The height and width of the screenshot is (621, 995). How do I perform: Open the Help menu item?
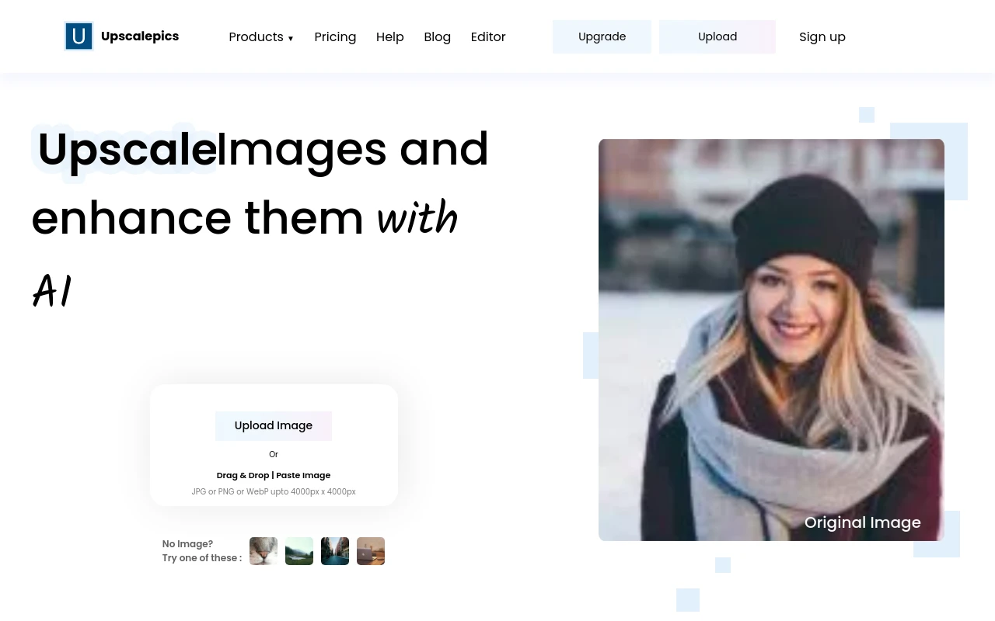[389, 37]
